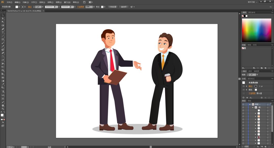Image resolution: width=274 pixels, height=148 pixels.
Task: Open stroke weight dropdown in control bar
Action: [x=42, y=7]
